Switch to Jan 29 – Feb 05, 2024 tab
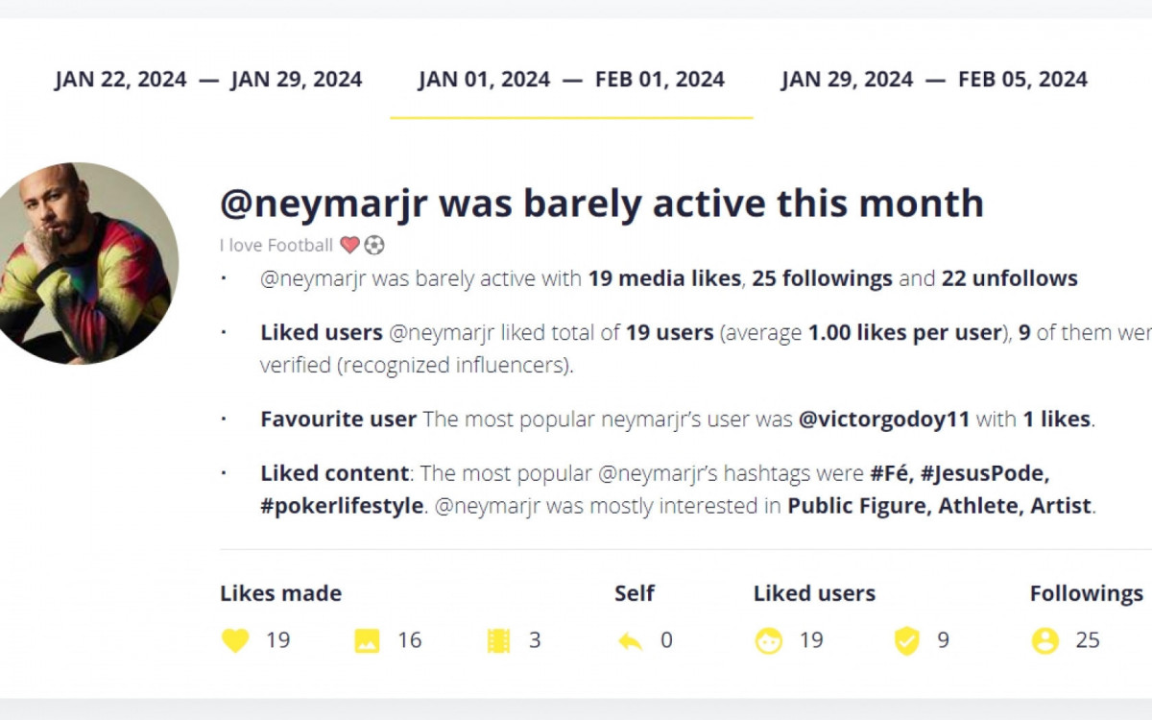 (x=934, y=80)
